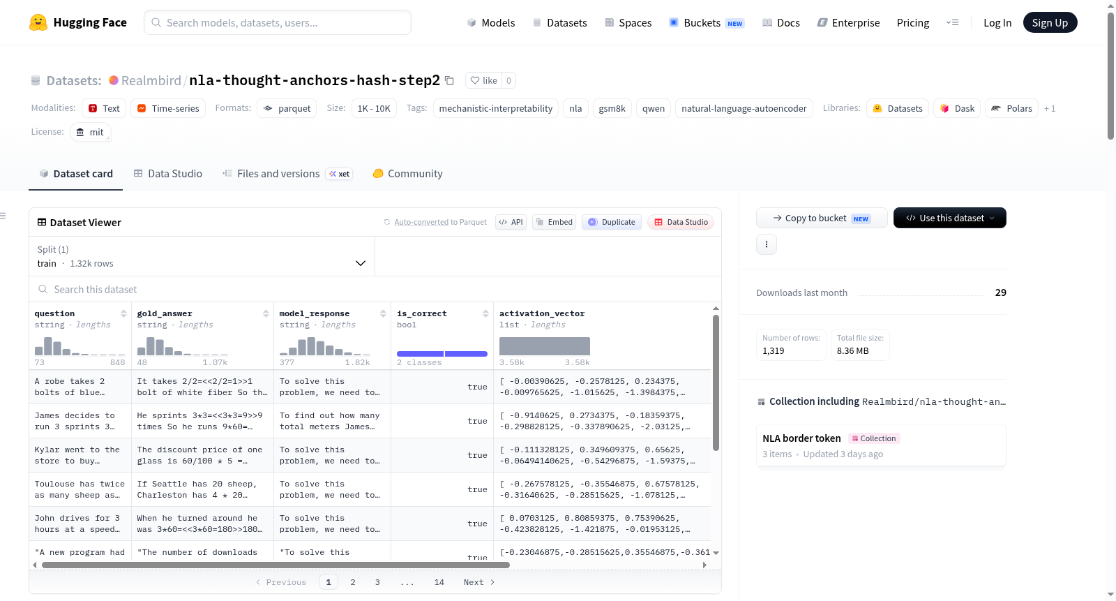This screenshot has width=1116, height=601.
Task: Click the table horizontal scrollbar
Action: (x=276, y=565)
